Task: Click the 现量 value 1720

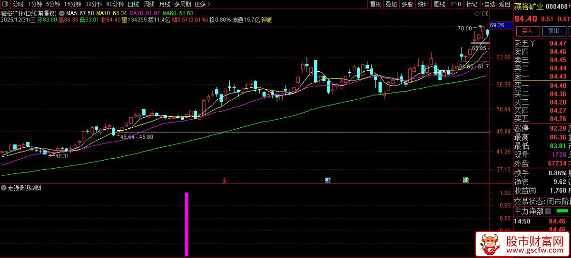Action: click(x=559, y=155)
